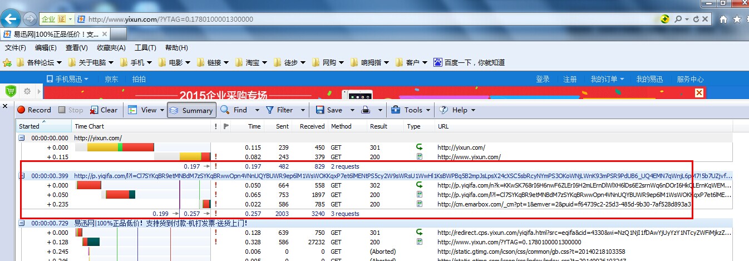Click the Stop button in HttpWatch toolbar

(x=71, y=110)
